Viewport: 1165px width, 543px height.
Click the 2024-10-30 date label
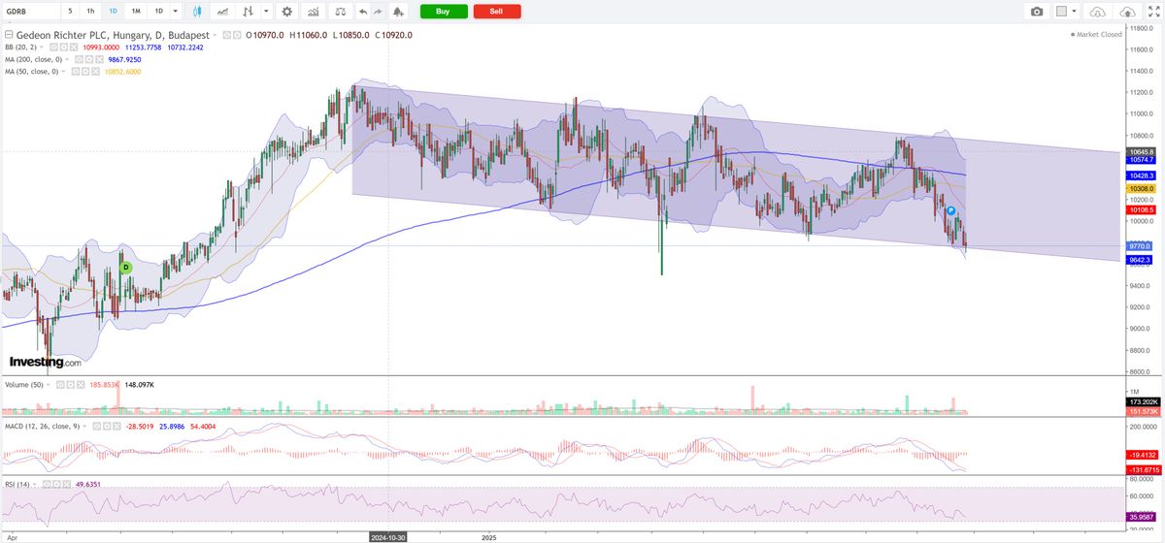(x=390, y=535)
